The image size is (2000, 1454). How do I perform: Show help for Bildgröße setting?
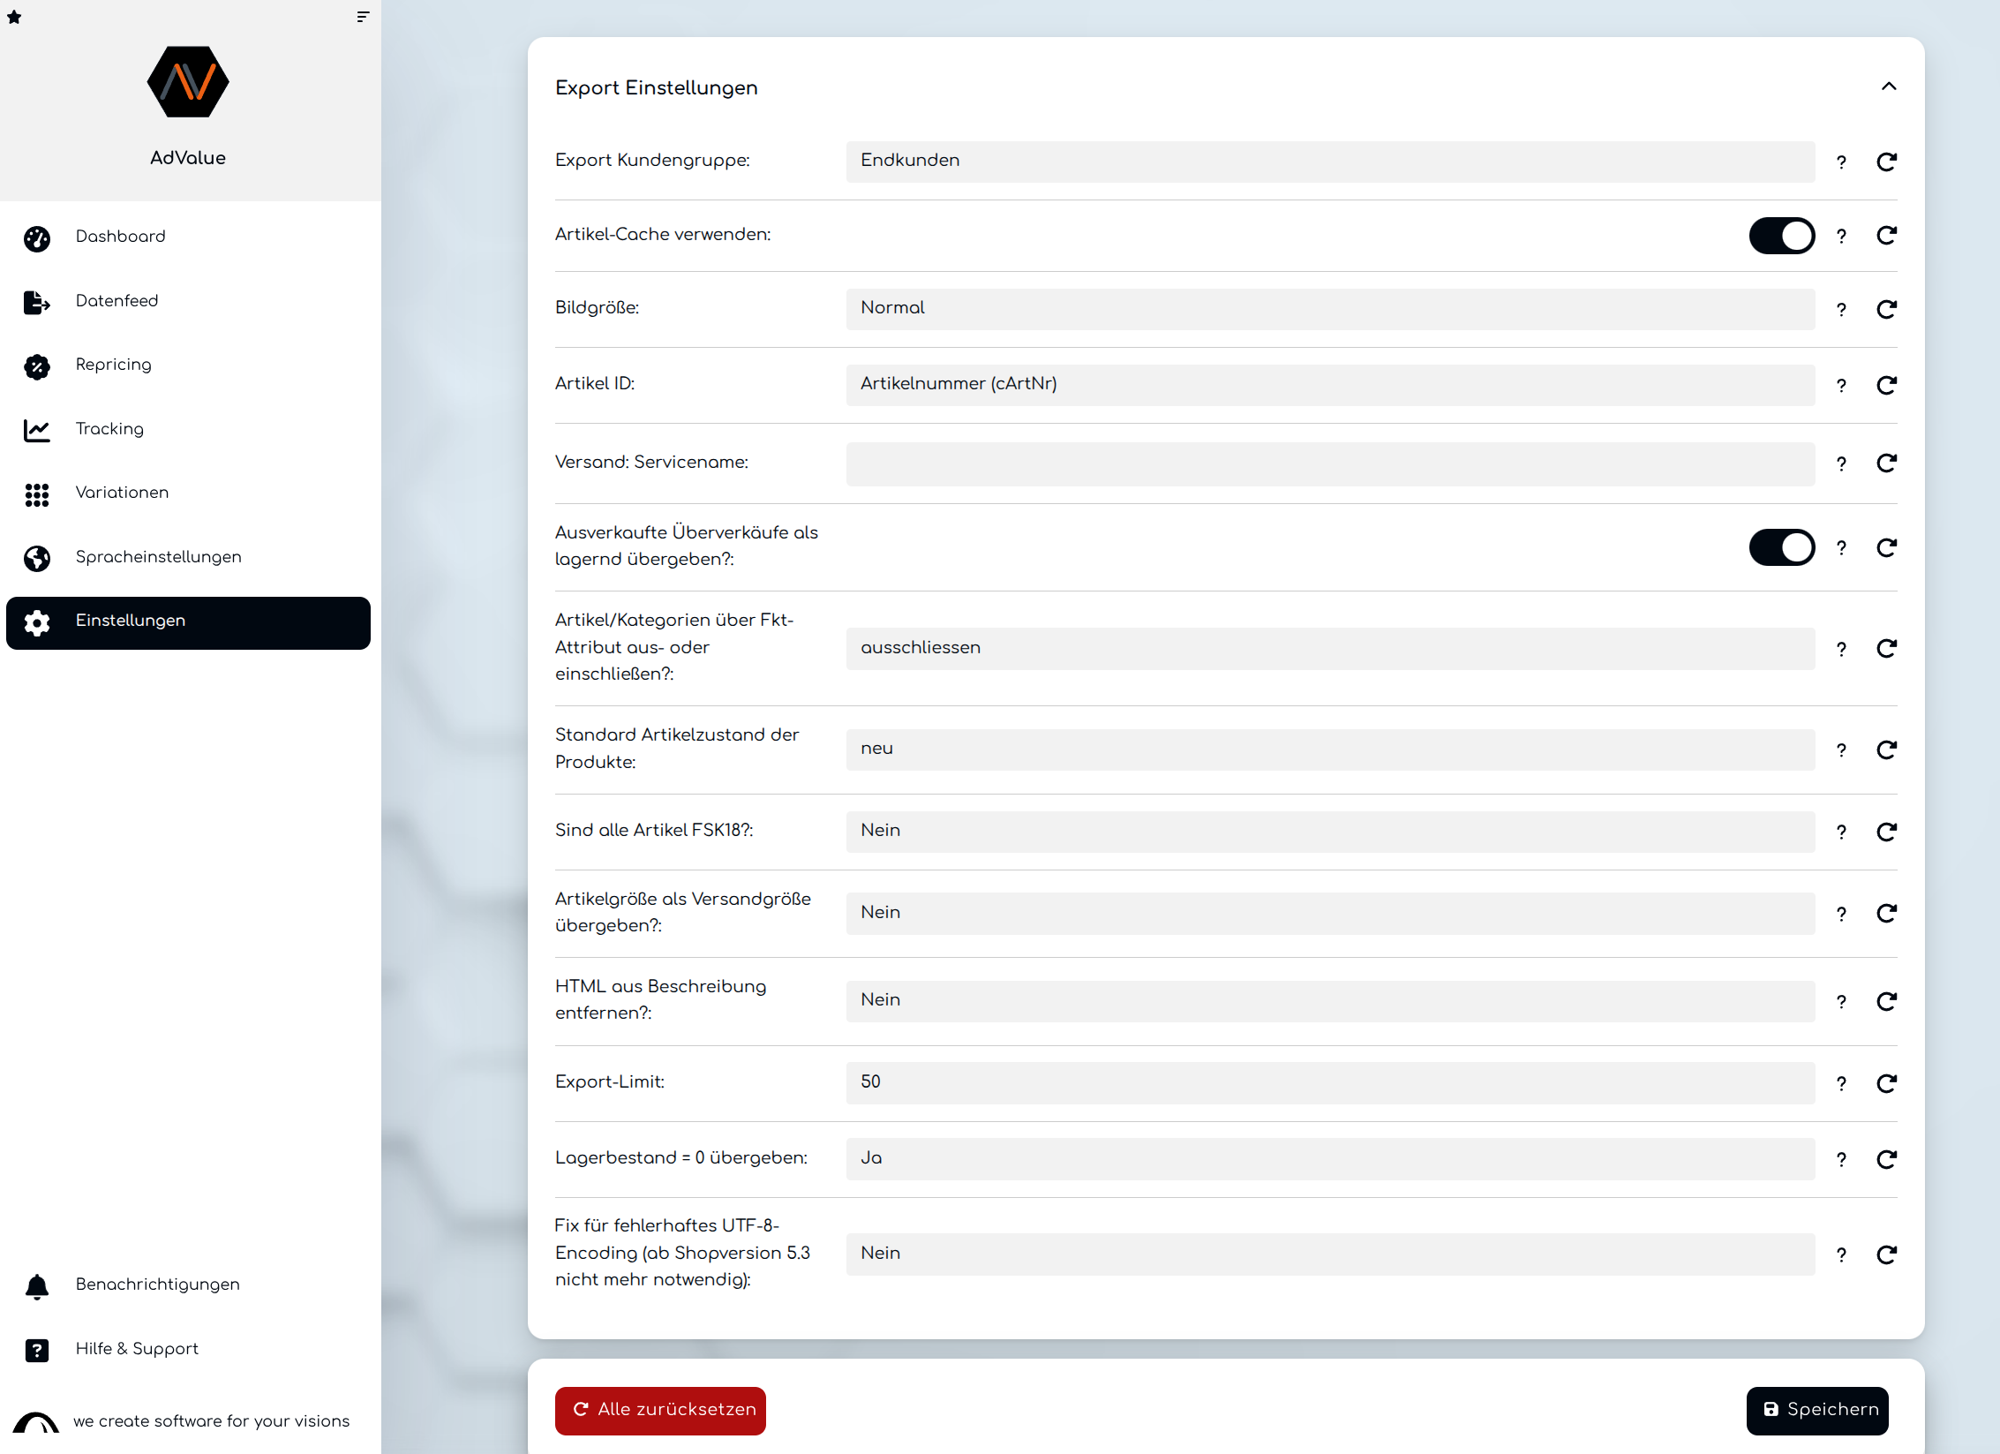[1841, 310]
